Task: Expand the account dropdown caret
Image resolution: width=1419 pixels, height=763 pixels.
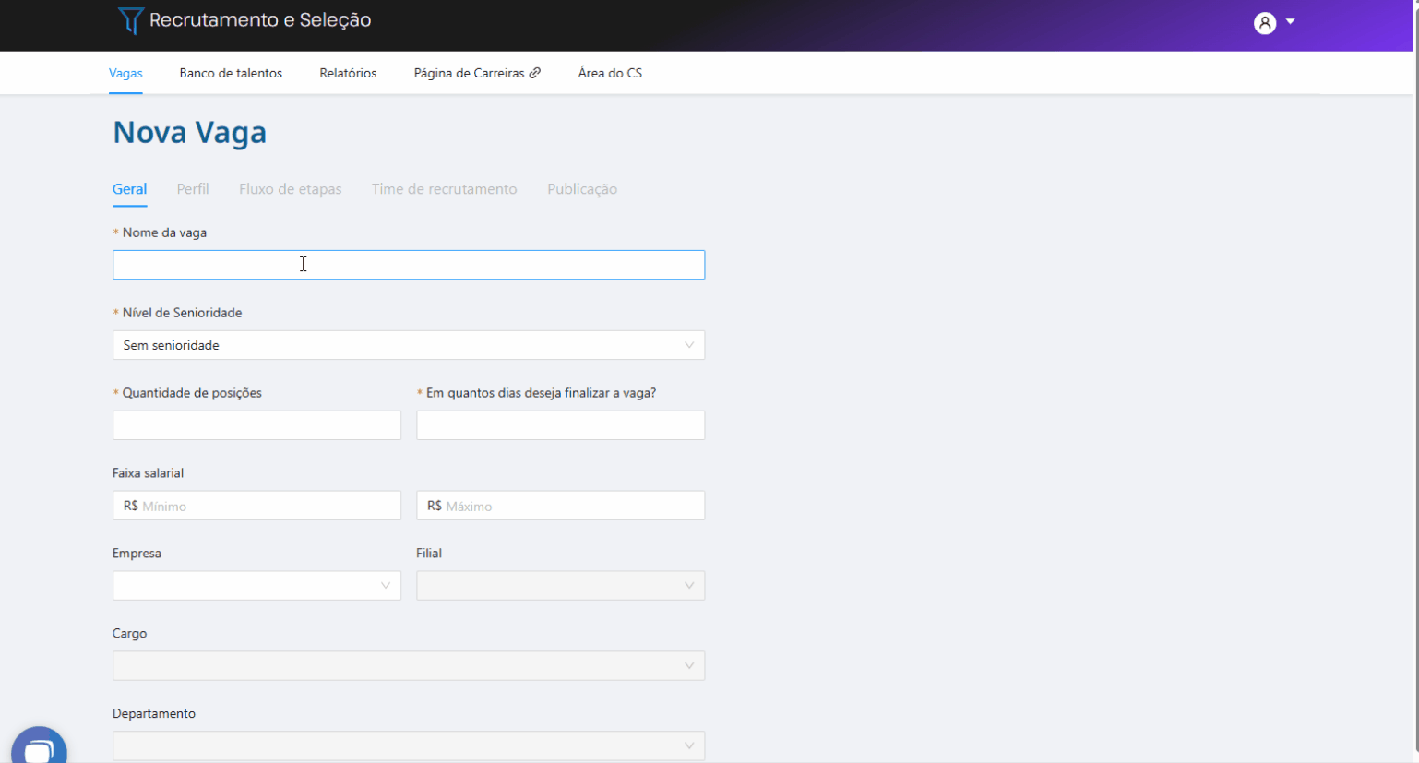Action: coord(1291,22)
